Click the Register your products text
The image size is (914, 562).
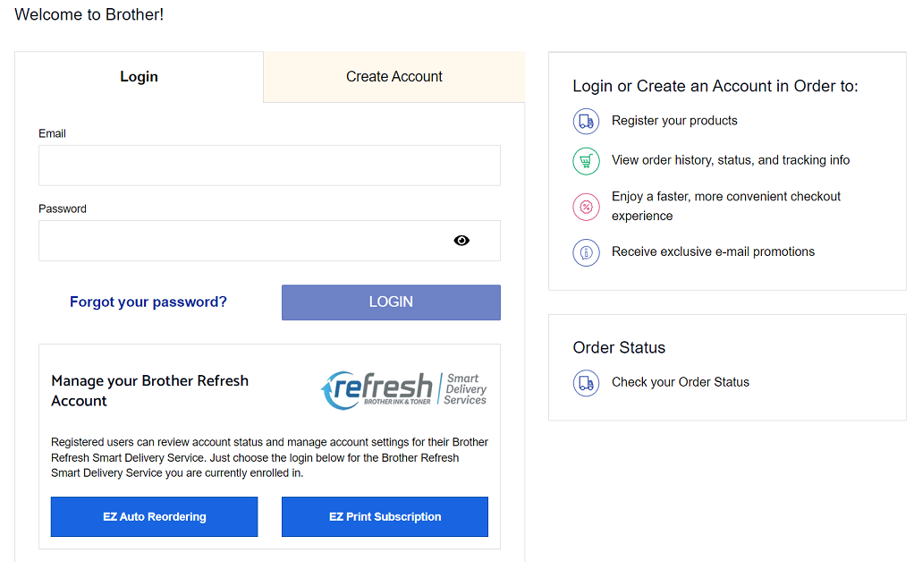click(674, 121)
